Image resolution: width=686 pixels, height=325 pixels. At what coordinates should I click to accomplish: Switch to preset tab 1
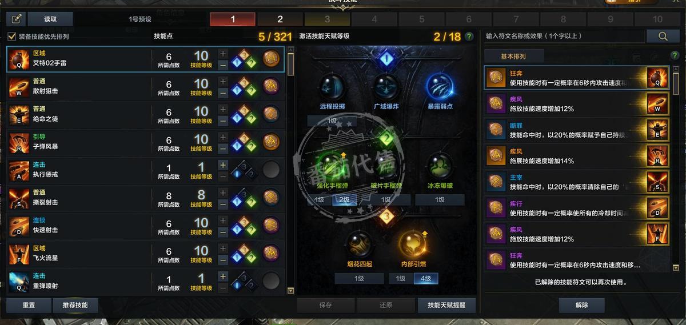click(233, 19)
